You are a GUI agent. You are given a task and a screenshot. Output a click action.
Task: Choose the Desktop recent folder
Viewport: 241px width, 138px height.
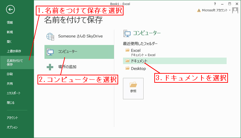tap(175, 68)
